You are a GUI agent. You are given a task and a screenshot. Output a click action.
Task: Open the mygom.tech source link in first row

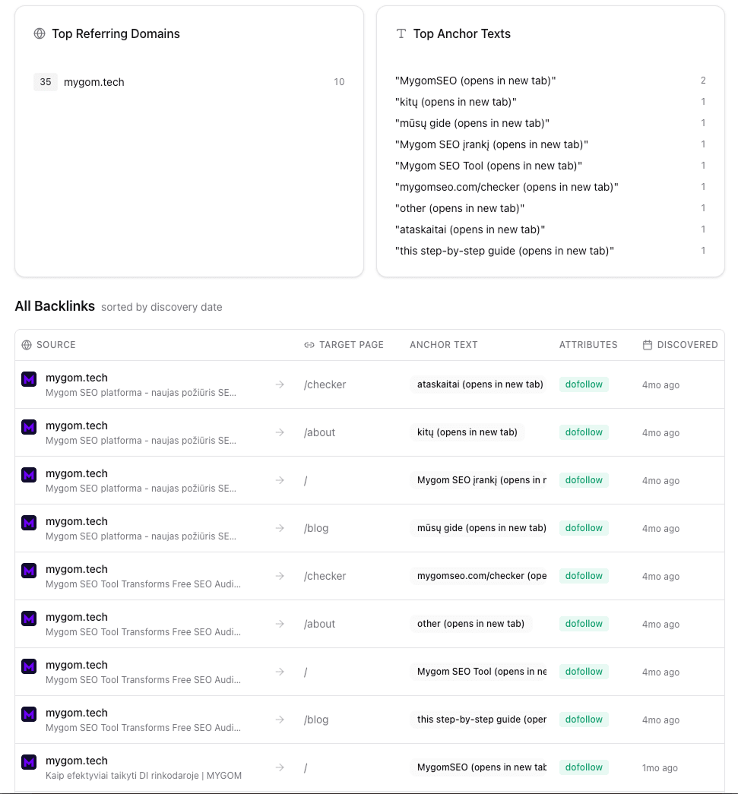77,378
